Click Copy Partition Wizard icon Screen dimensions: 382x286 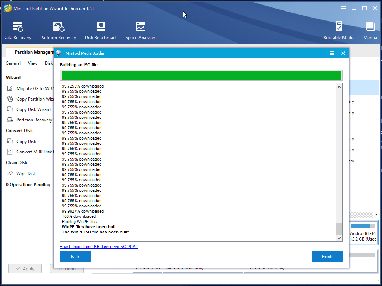pyautogui.click(x=10, y=99)
